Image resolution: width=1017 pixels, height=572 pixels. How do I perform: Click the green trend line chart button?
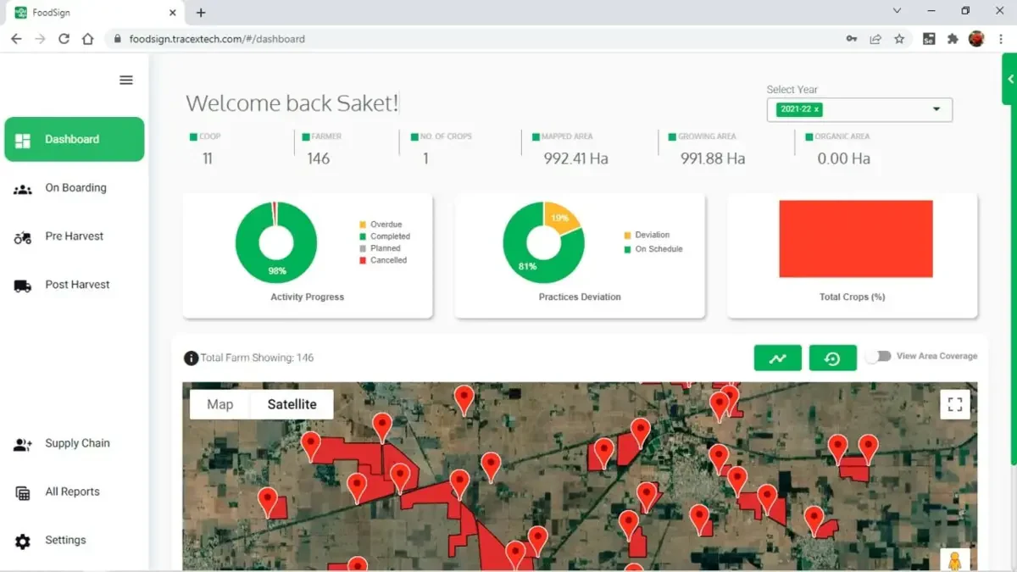(777, 358)
